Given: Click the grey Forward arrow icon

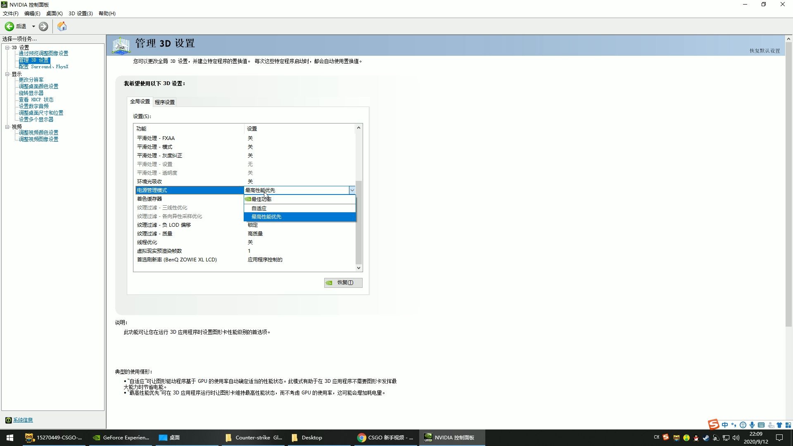Looking at the screenshot, I should 43,26.
